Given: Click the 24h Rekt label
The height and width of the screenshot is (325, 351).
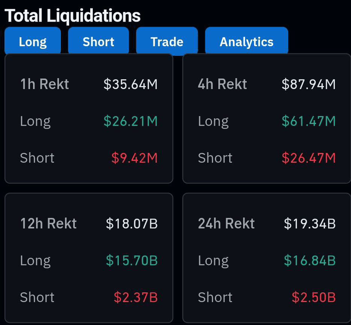Looking at the screenshot, I should coord(226,223).
